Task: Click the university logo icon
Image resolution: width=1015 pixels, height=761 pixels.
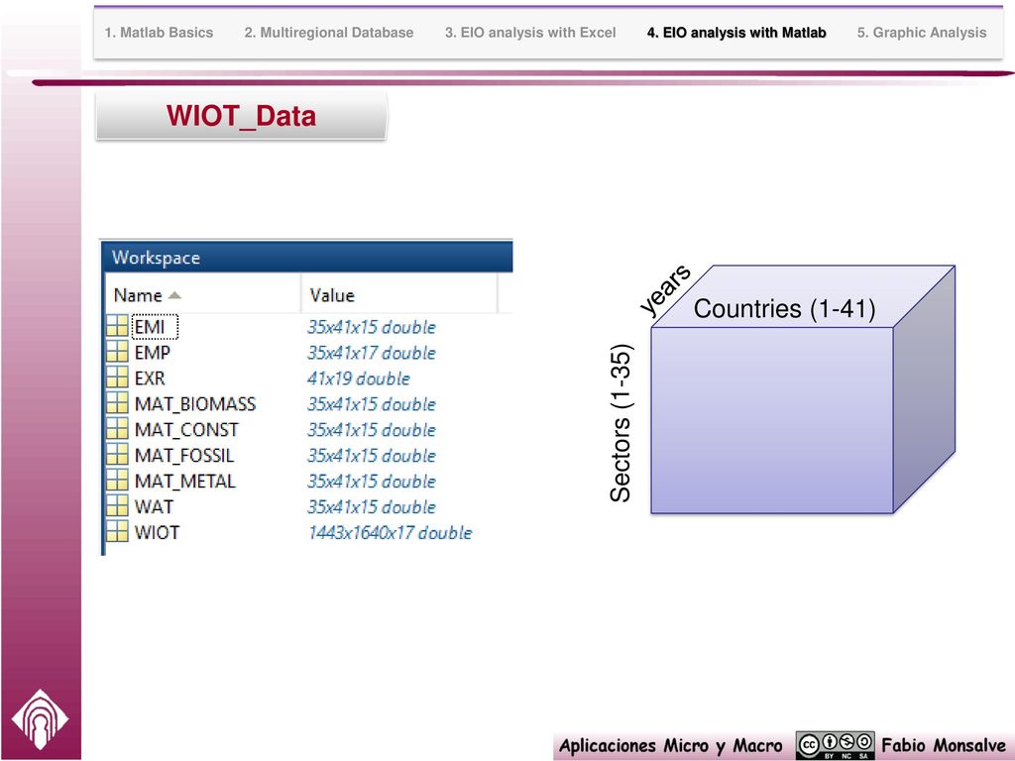Action: [40, 719]
